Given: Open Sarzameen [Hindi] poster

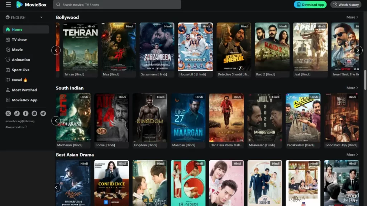Looking at the screenshot, I should [157, 47].
